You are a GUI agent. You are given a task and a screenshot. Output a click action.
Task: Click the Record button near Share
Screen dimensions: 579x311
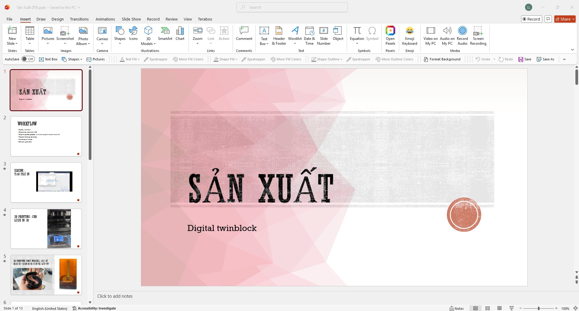coord(532,19)
